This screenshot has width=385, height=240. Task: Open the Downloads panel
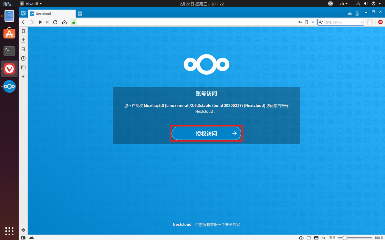[23, 40]
